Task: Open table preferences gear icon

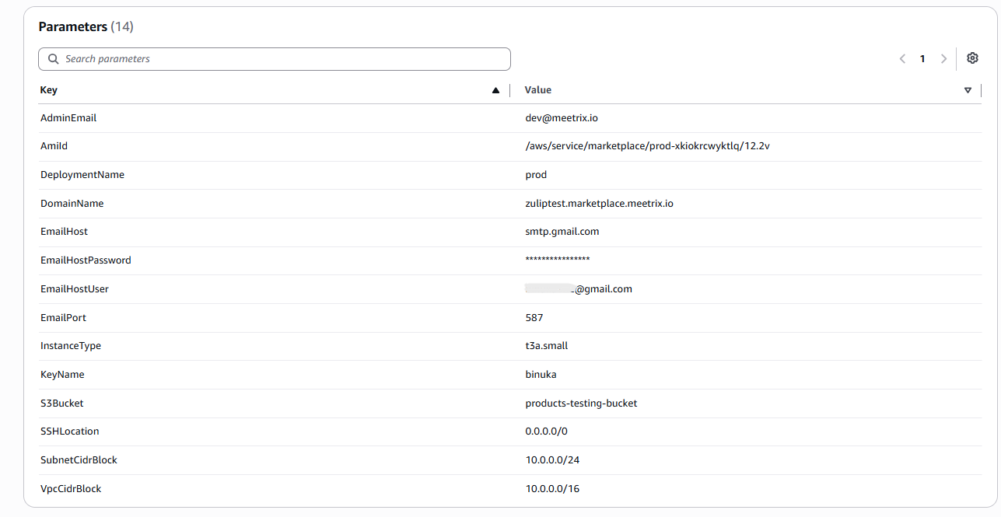Action: click(x=972, y=58)
